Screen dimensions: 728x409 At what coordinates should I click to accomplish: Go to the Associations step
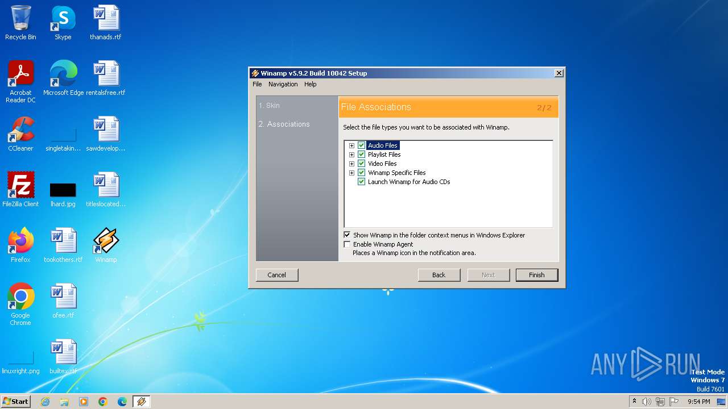click(x=284, y=124)
